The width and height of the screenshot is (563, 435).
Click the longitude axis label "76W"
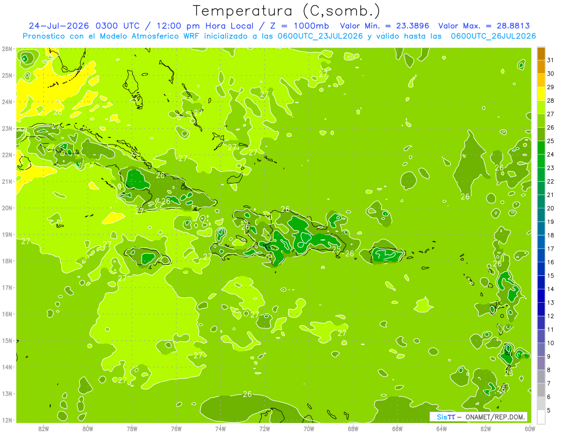176,428
